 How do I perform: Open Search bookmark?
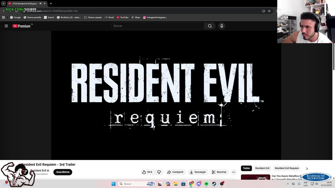49,17
